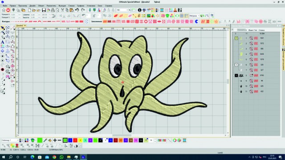Click the black info circle icon
The image size is (285, 160).
pyautogui.click(x=139, y=10)
